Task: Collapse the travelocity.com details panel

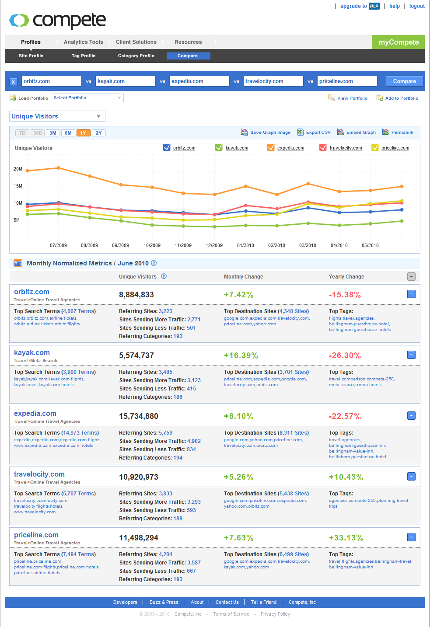Action: click(411, 477)
